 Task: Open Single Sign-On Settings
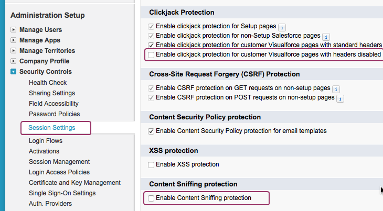tap(62, 193)
